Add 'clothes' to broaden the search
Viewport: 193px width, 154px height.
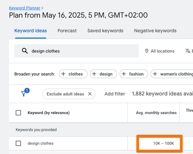73,74
